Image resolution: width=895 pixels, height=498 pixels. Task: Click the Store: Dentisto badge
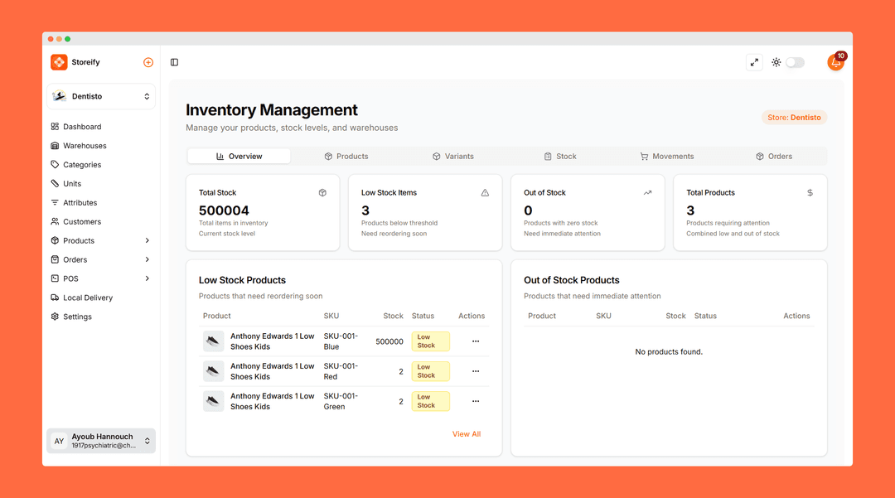(794, 118)
